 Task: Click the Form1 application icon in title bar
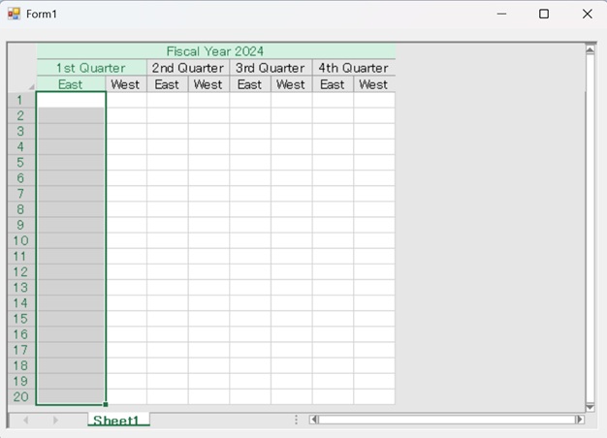point(14,14)
